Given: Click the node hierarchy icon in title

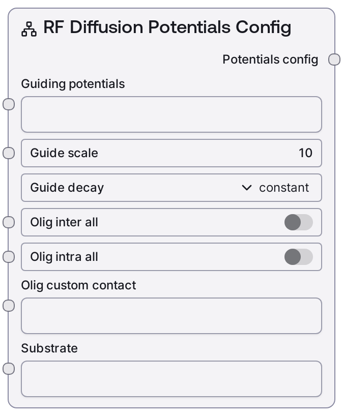Looking at the screenshot, I should [x=28, y=29].
